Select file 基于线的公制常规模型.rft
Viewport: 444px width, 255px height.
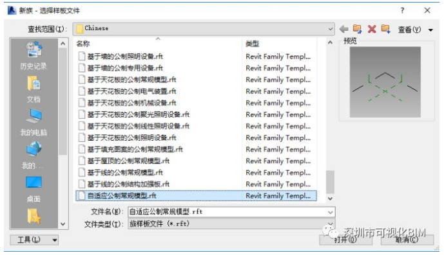pyautogui.click(x=196, y=172)
